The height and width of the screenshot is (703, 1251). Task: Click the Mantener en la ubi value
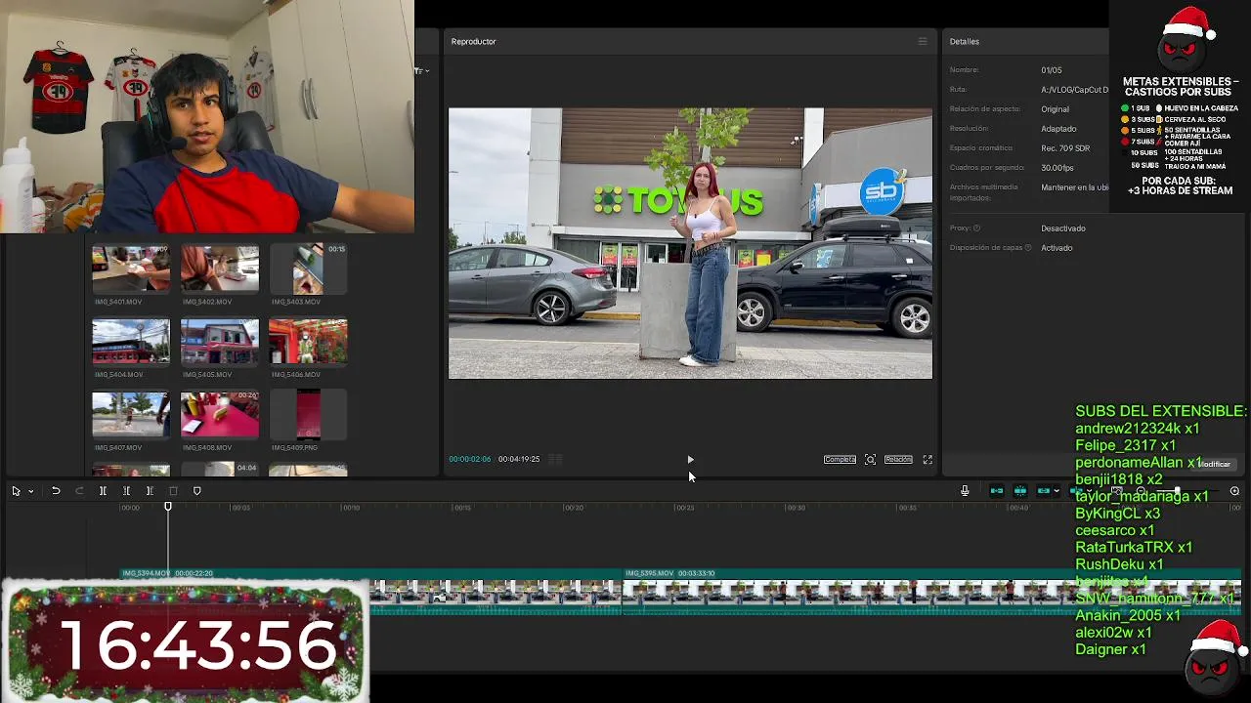[x=1075, y=187]
